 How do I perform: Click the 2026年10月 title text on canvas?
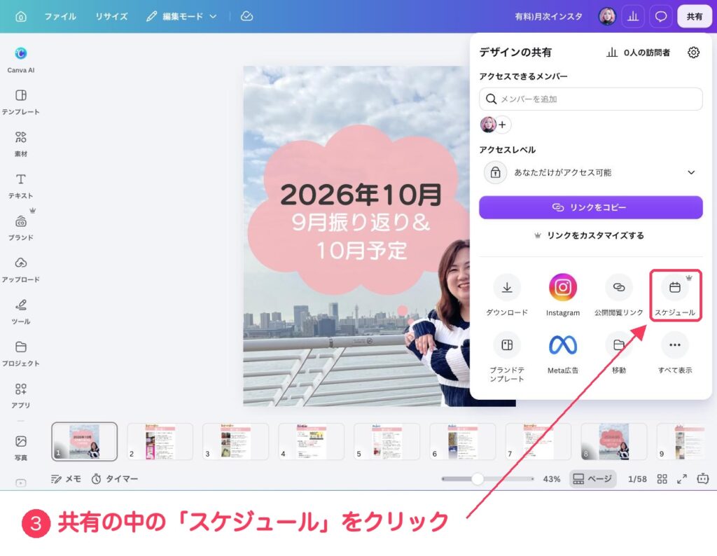pos(361,195)
